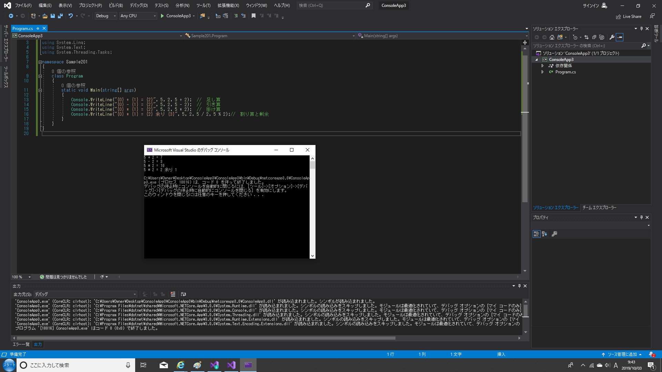Open the Any CPU platform dropdown

tap(138, 16)
